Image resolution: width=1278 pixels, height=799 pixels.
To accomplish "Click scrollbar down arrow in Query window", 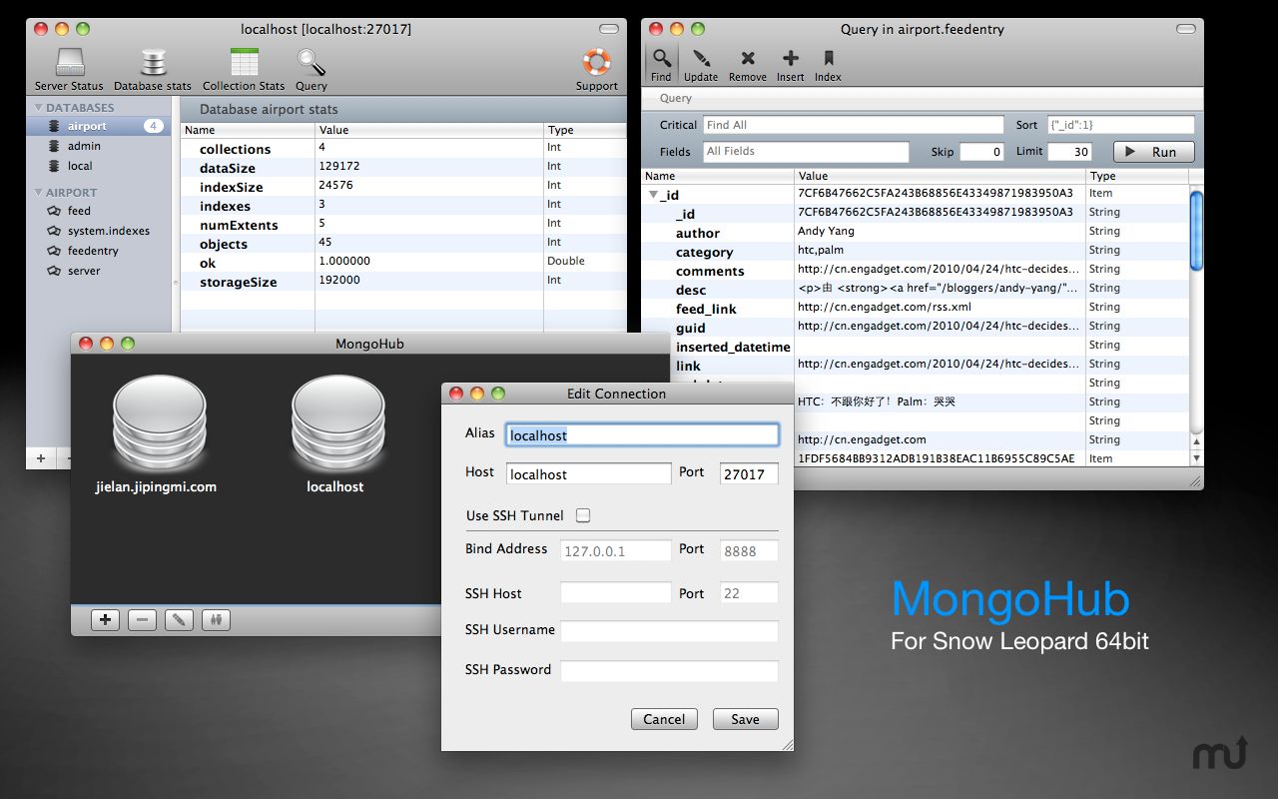I will (1196, 457).
